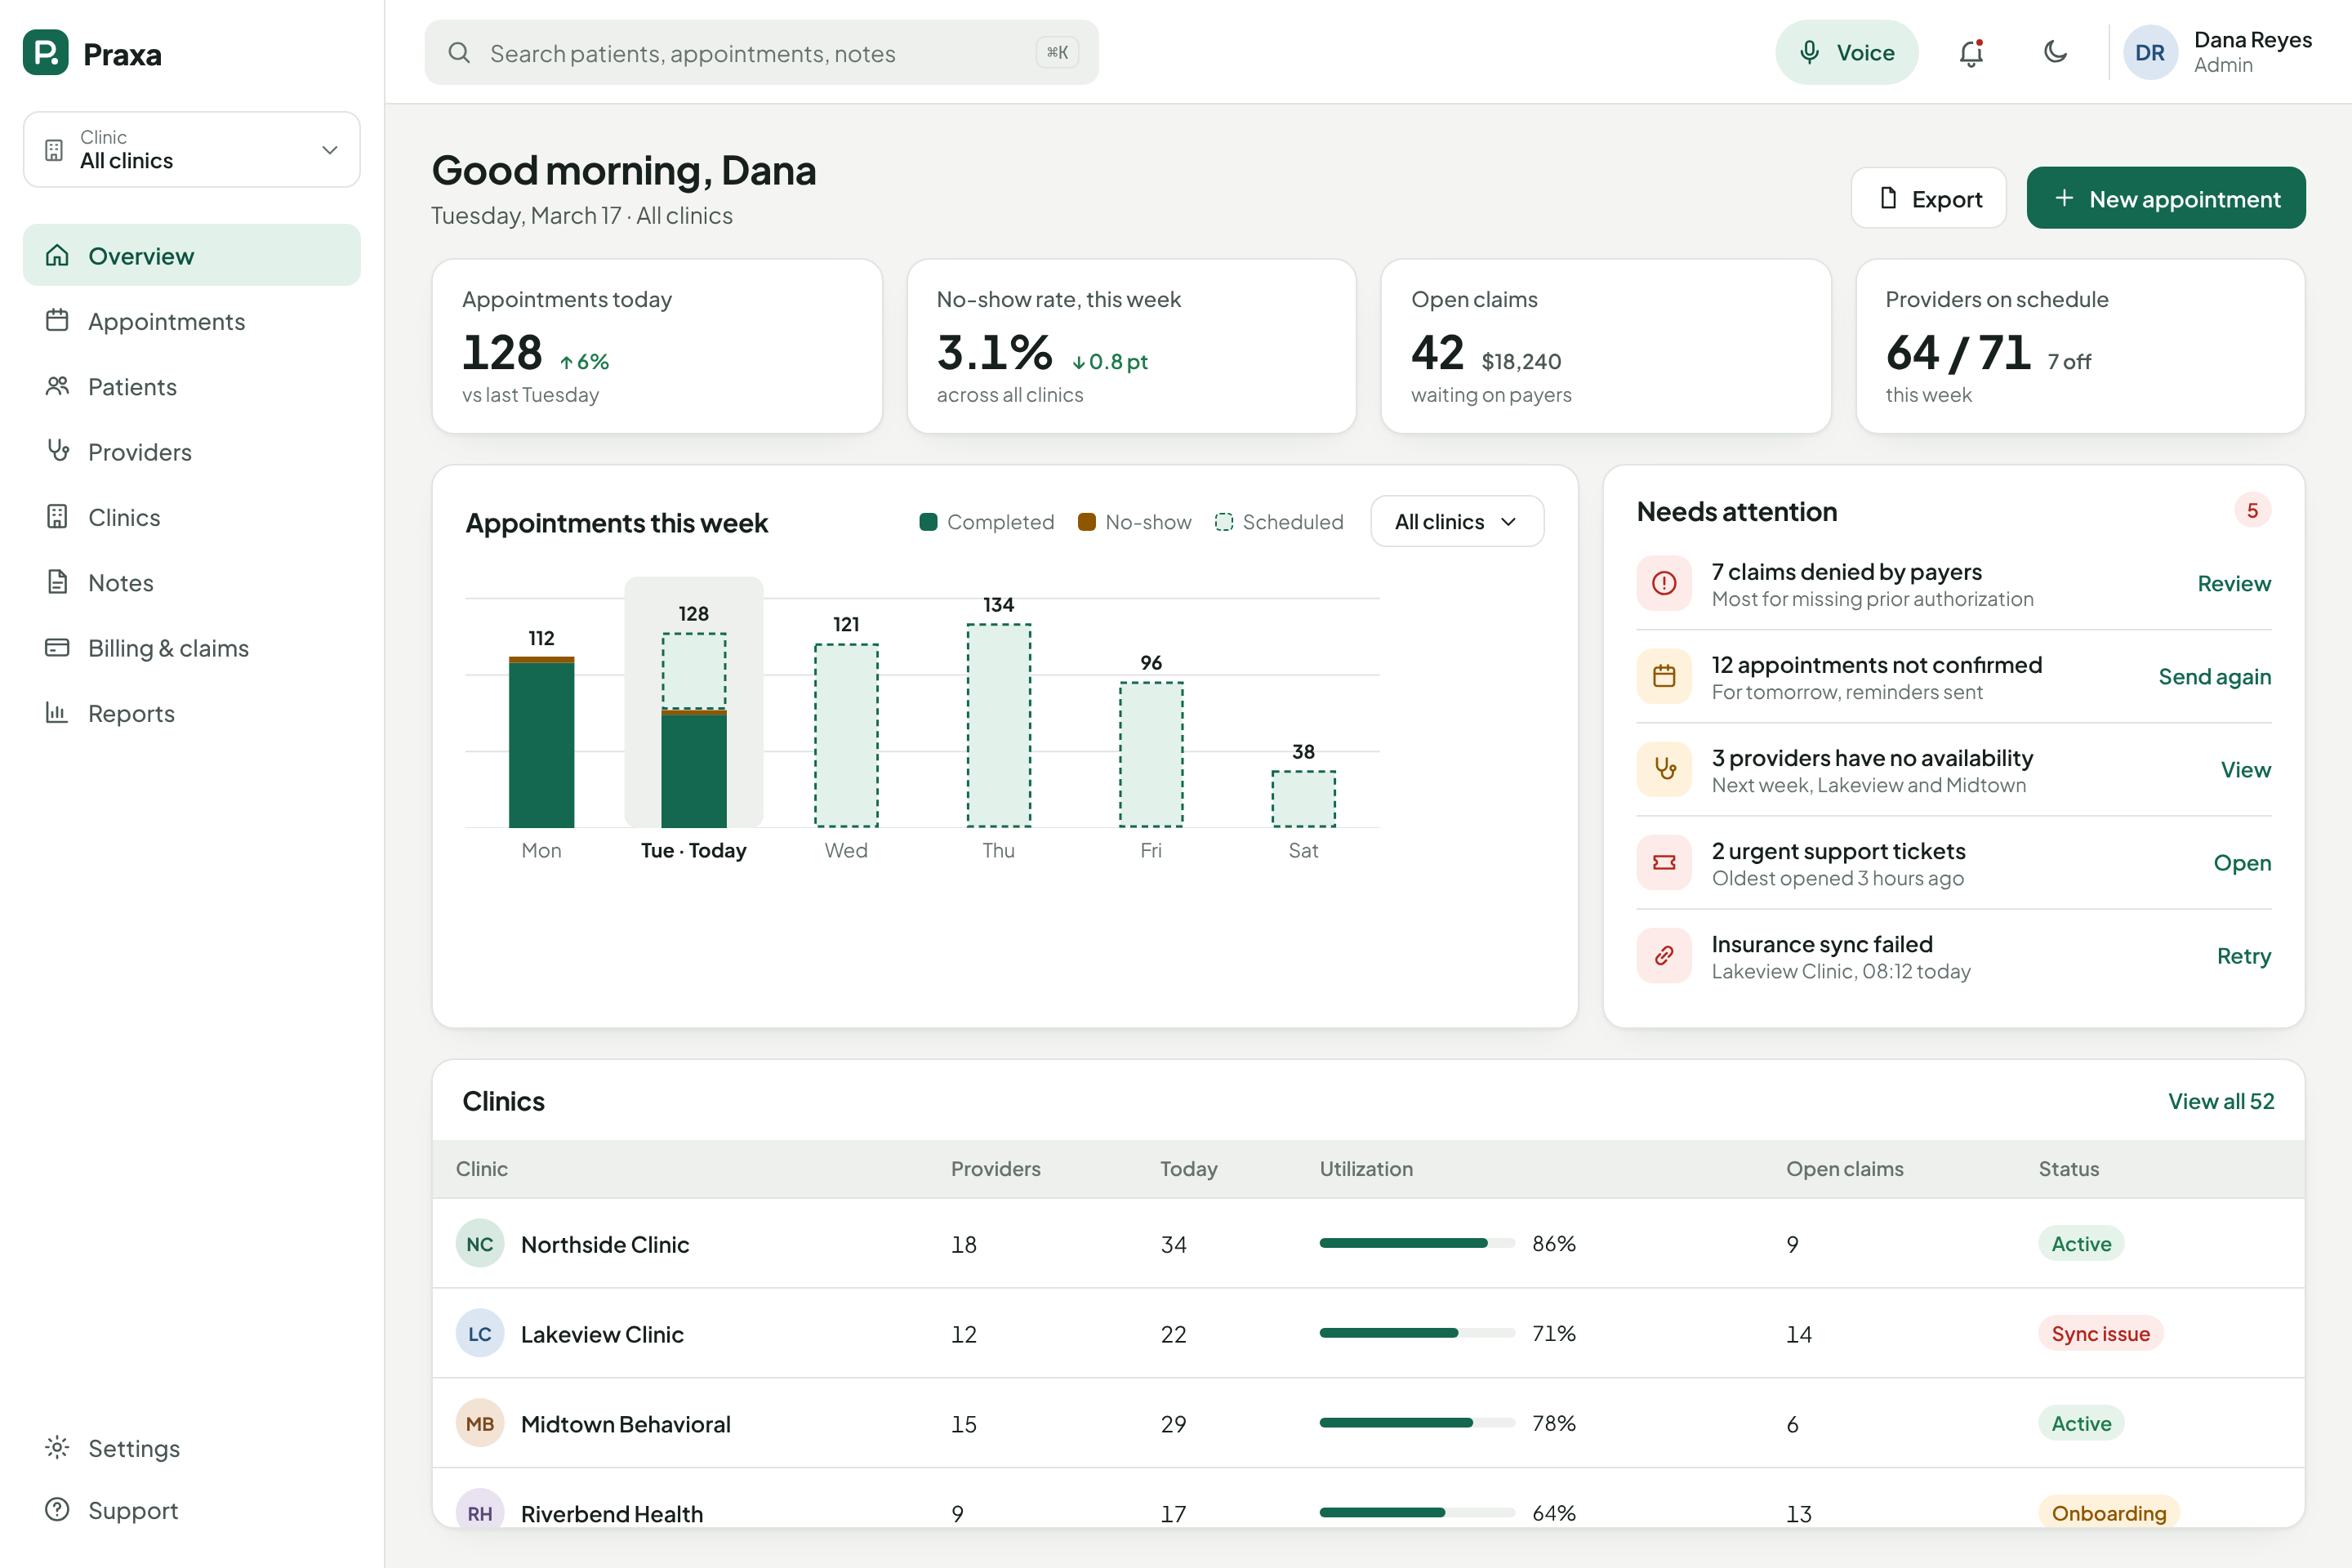This screenshot has height=1568, width=2352.
Task: Click the Export button
Action: pyautogui.click(x=1928, y=198)
